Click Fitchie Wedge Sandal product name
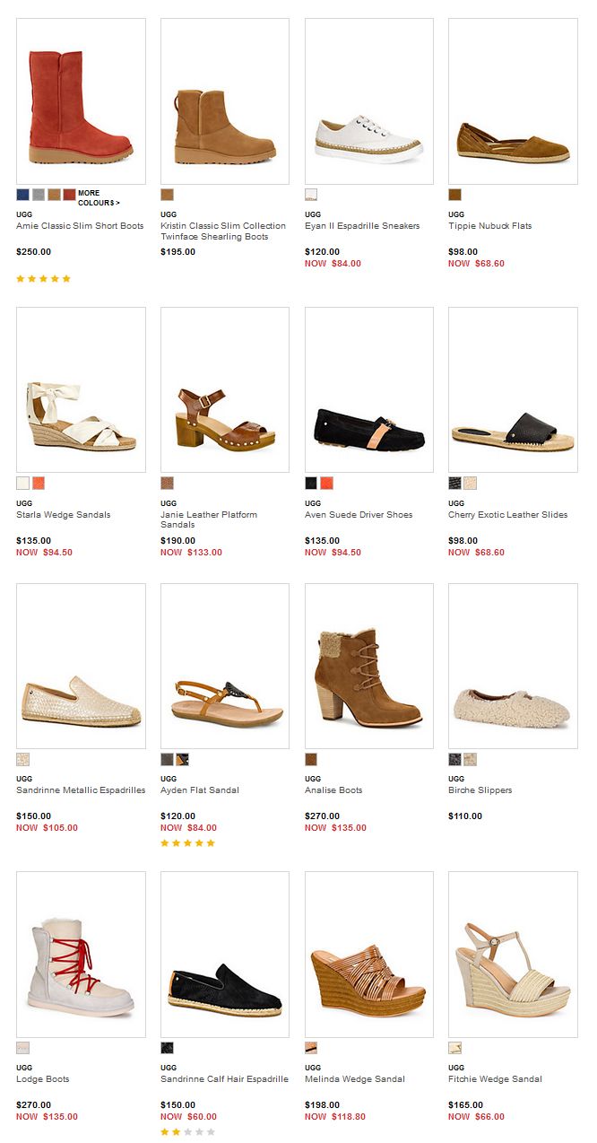 coord(495,1079)
